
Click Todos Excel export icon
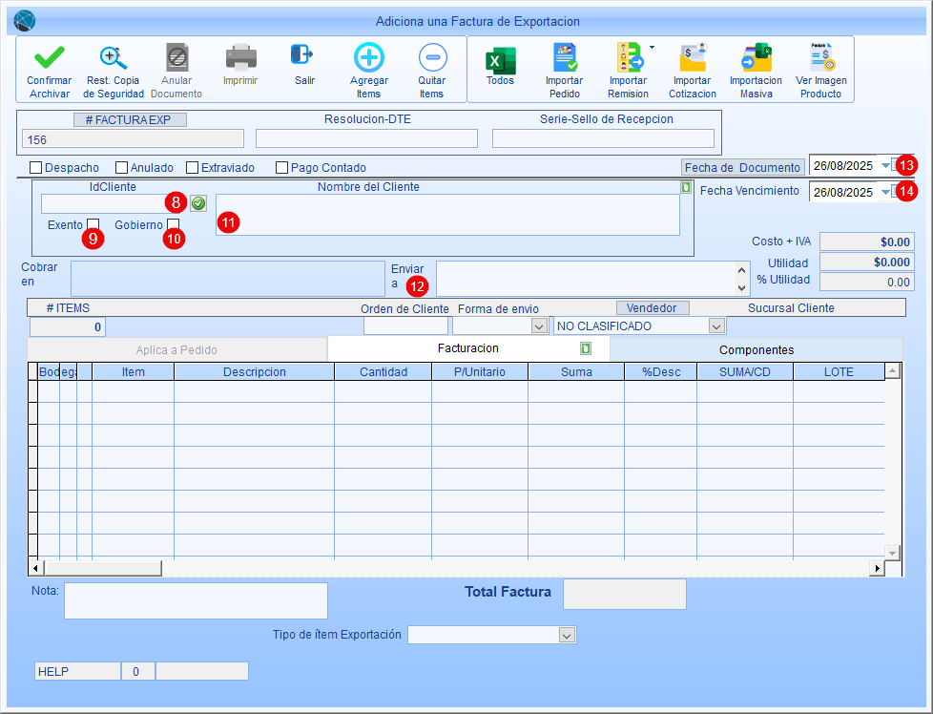(x=500, y=59)
